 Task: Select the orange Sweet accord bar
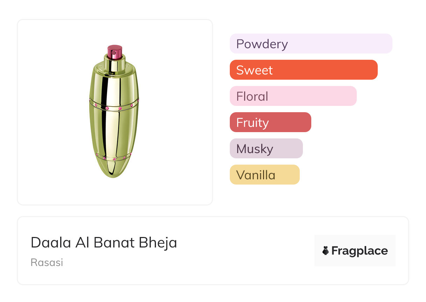pyautogui.click(x=304, y=70)
